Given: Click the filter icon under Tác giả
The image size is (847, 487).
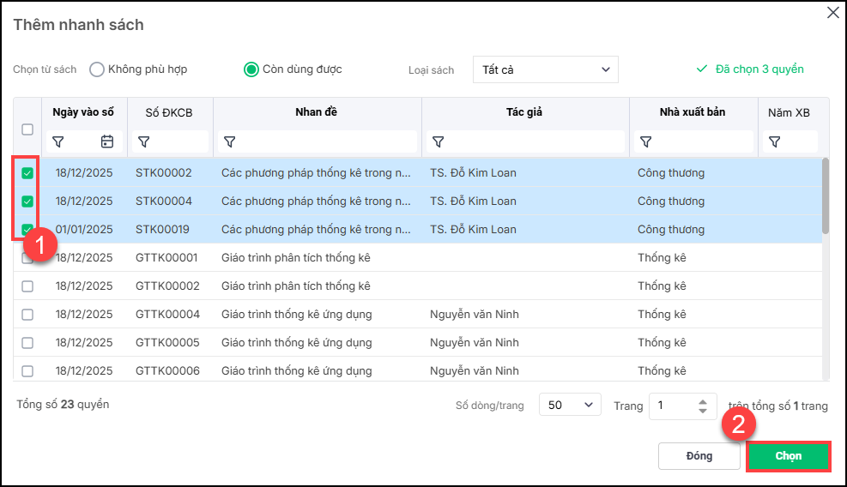Looking at the screenshot, I should click(x=439, y=141).
